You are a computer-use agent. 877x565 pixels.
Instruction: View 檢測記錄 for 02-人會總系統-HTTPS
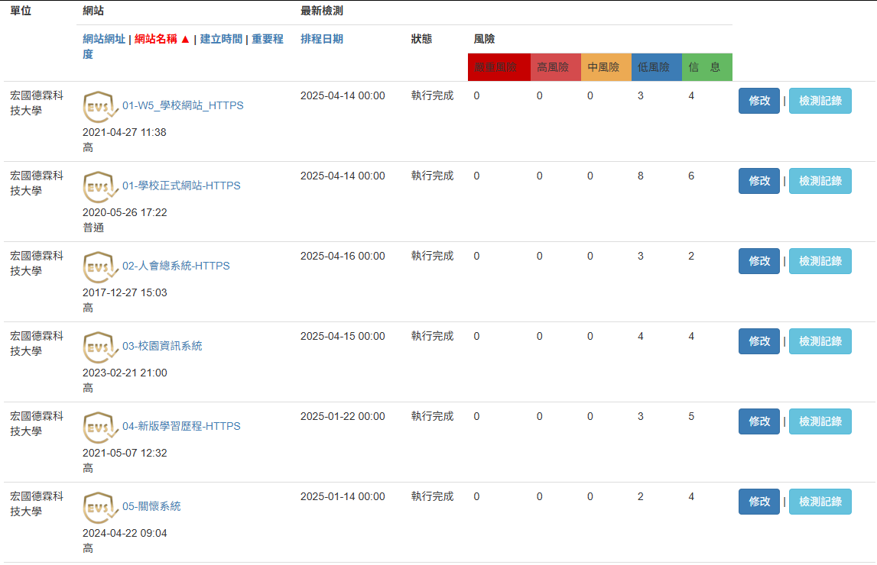820,261
